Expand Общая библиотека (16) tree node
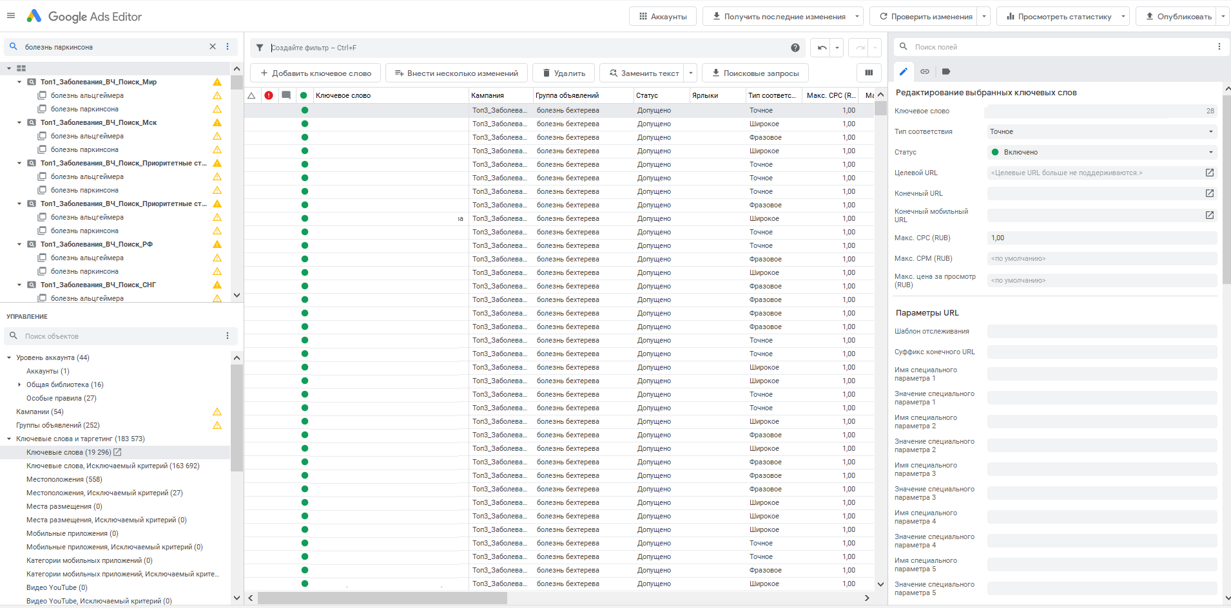Image resolution: width=1231 pixels, height=608 pixels. [x=19, y=385]
